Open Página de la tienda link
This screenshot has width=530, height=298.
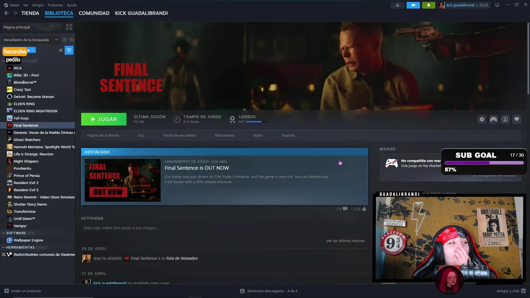103,135
